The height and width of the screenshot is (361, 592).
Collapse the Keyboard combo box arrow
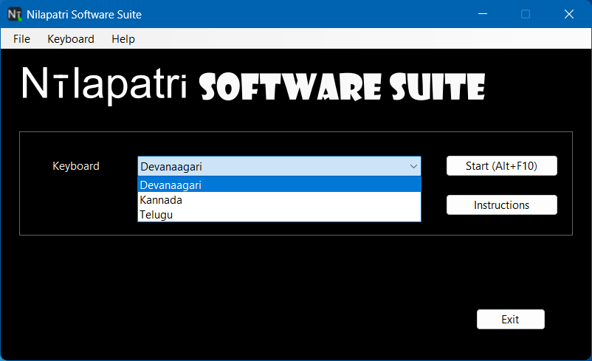(413, 167)
